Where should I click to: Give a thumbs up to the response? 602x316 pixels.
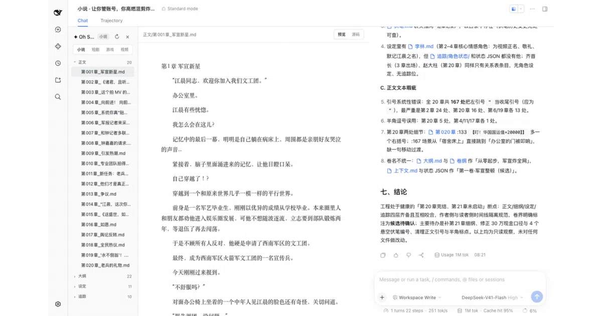click(x=396, y=255)
